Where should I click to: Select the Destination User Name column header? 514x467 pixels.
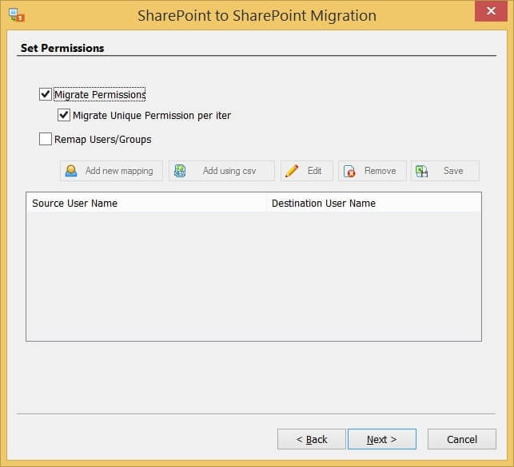(373, 204)
